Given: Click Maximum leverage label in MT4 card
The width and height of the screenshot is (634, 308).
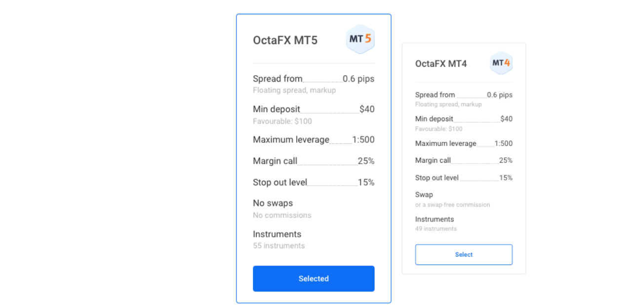Looking at the screenshot, I should pyautogui.click(x=446, y=143).
